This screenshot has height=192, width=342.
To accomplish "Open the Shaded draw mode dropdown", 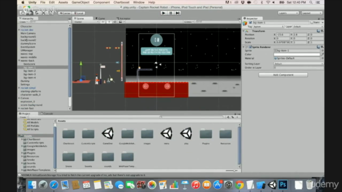I will coord(86,22).
